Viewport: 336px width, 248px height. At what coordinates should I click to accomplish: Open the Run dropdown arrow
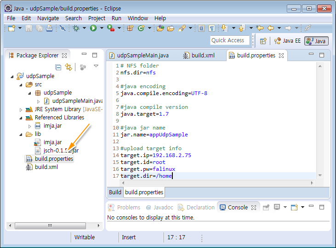click(102, 28)
